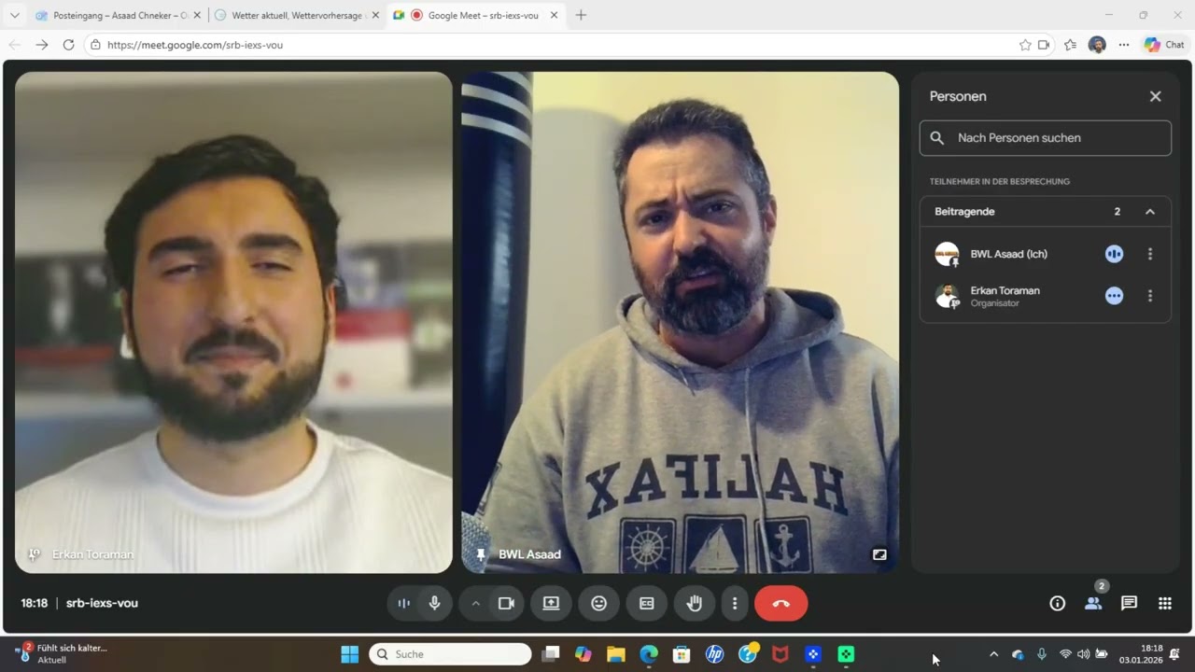The width and height of the screenshot is (1195, 672).
Task: Click the pin icon on Erkan Toraman tile
Action: [34, 554]
